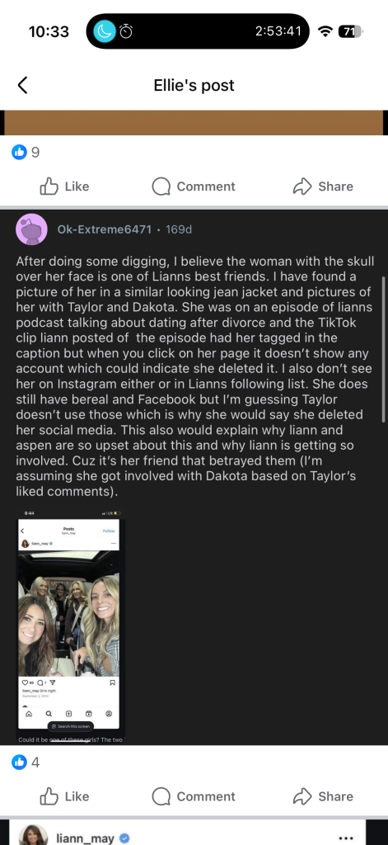388x845 pixels.
Task: Open the Ok-Extreme6471 username
Action: (105, 229)
